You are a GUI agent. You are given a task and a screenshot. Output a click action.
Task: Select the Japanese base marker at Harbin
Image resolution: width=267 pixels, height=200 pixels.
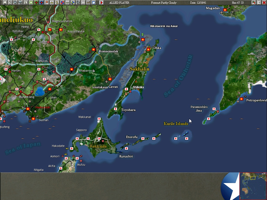6,69
